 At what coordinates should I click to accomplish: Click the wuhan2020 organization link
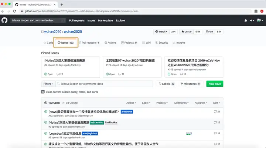pos(53,32)
